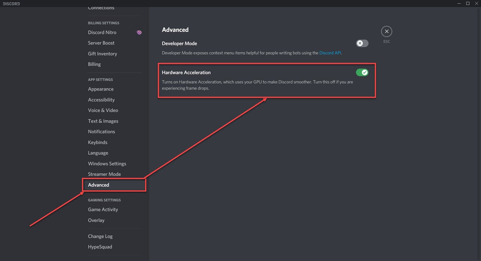Click the Discord logo in title bar

[x=11, y=3]
